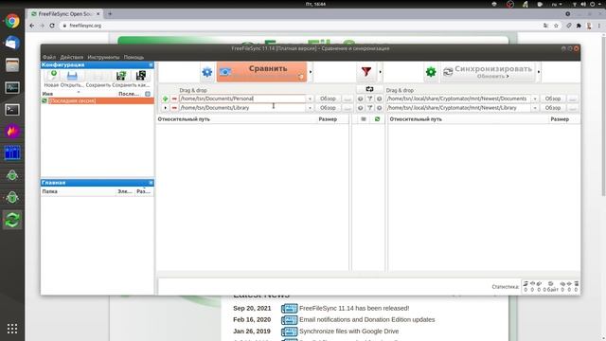Open 'FreeFileSync 11.14 has been released!' link

click(354, 308)
